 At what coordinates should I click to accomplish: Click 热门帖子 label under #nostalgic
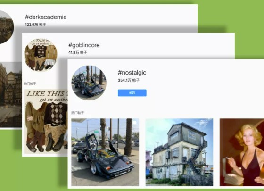click(77, 113)
